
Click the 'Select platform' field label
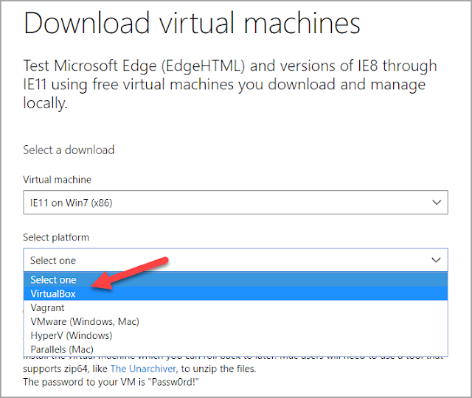pos(56,237)
